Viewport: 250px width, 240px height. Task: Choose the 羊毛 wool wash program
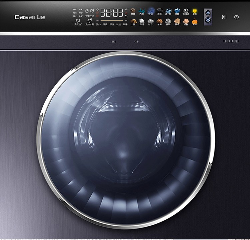pyautogui.click(x=159, y=22)
